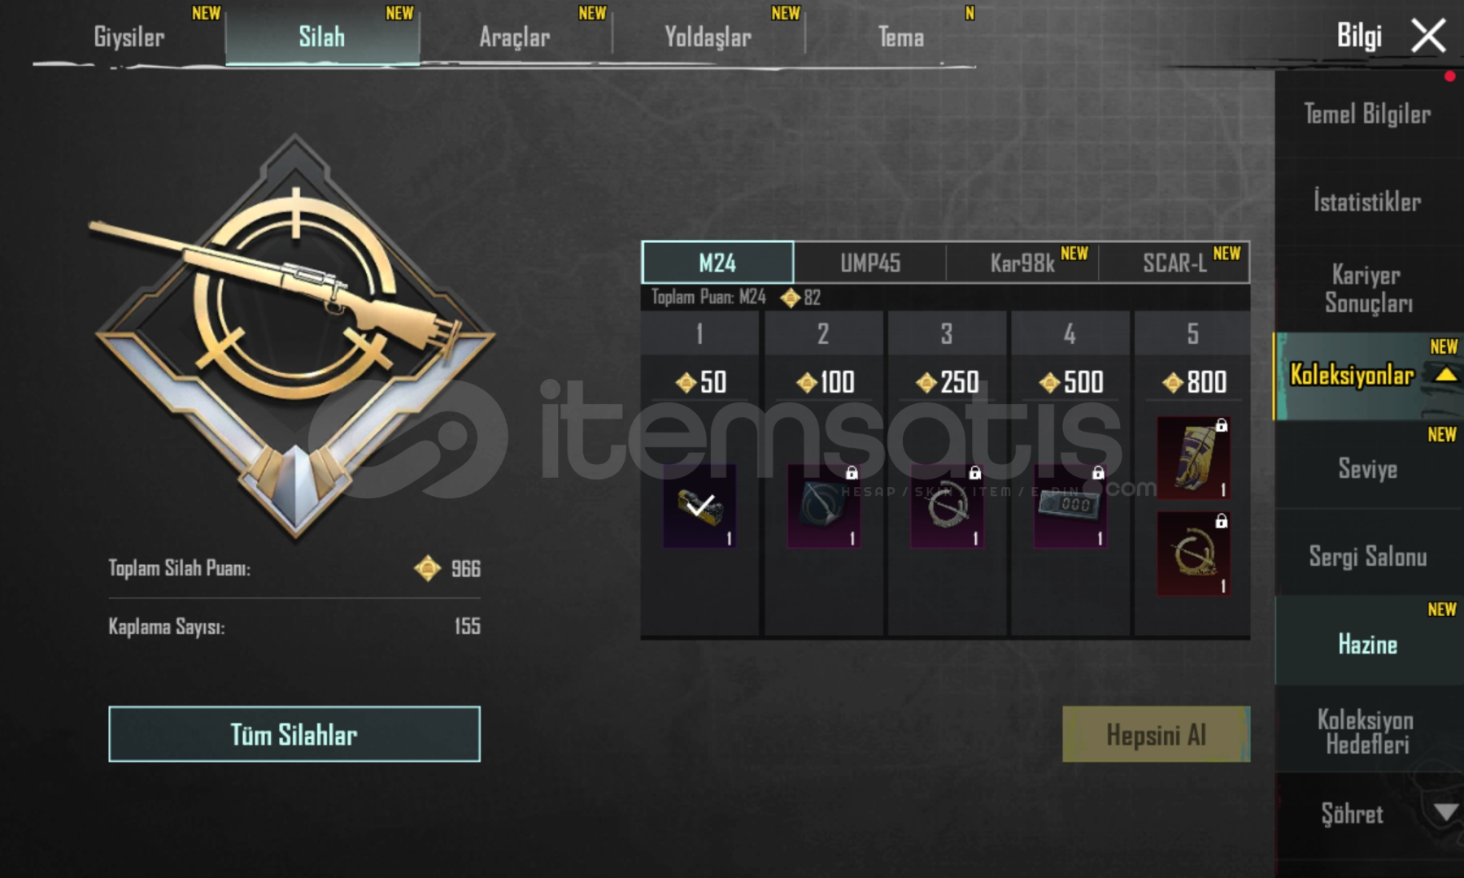Click the total weapon points coin icon
The image size is (1464, 878).
coord(427,568)
